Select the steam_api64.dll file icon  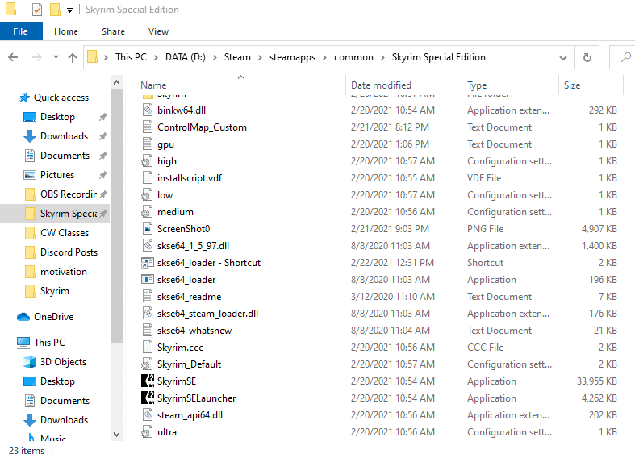148,415
